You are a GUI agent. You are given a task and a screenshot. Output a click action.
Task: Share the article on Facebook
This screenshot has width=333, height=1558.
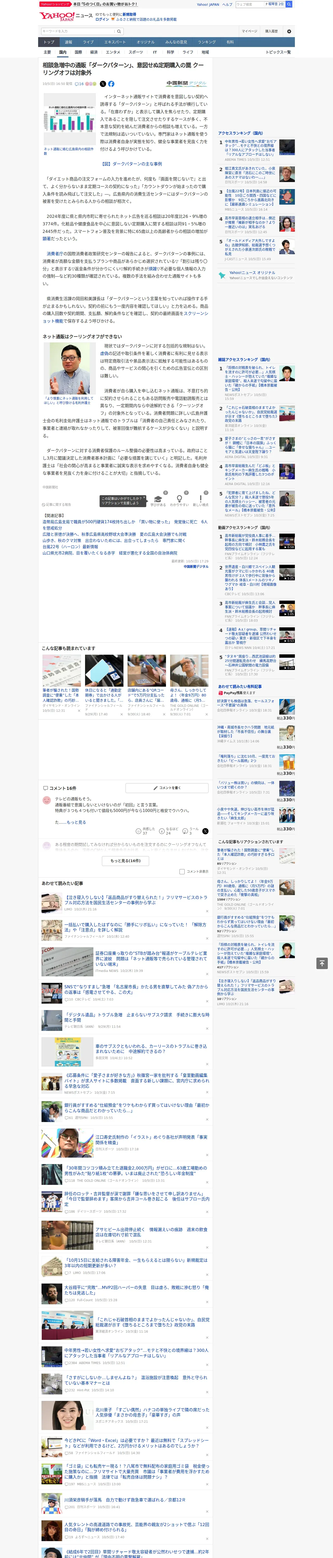pos(111,84)
